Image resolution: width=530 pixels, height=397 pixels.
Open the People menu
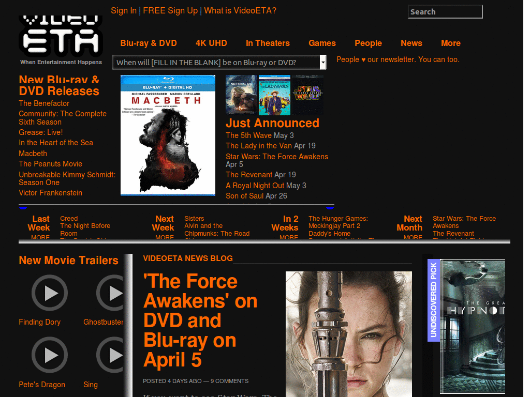(x=368, y=43)
